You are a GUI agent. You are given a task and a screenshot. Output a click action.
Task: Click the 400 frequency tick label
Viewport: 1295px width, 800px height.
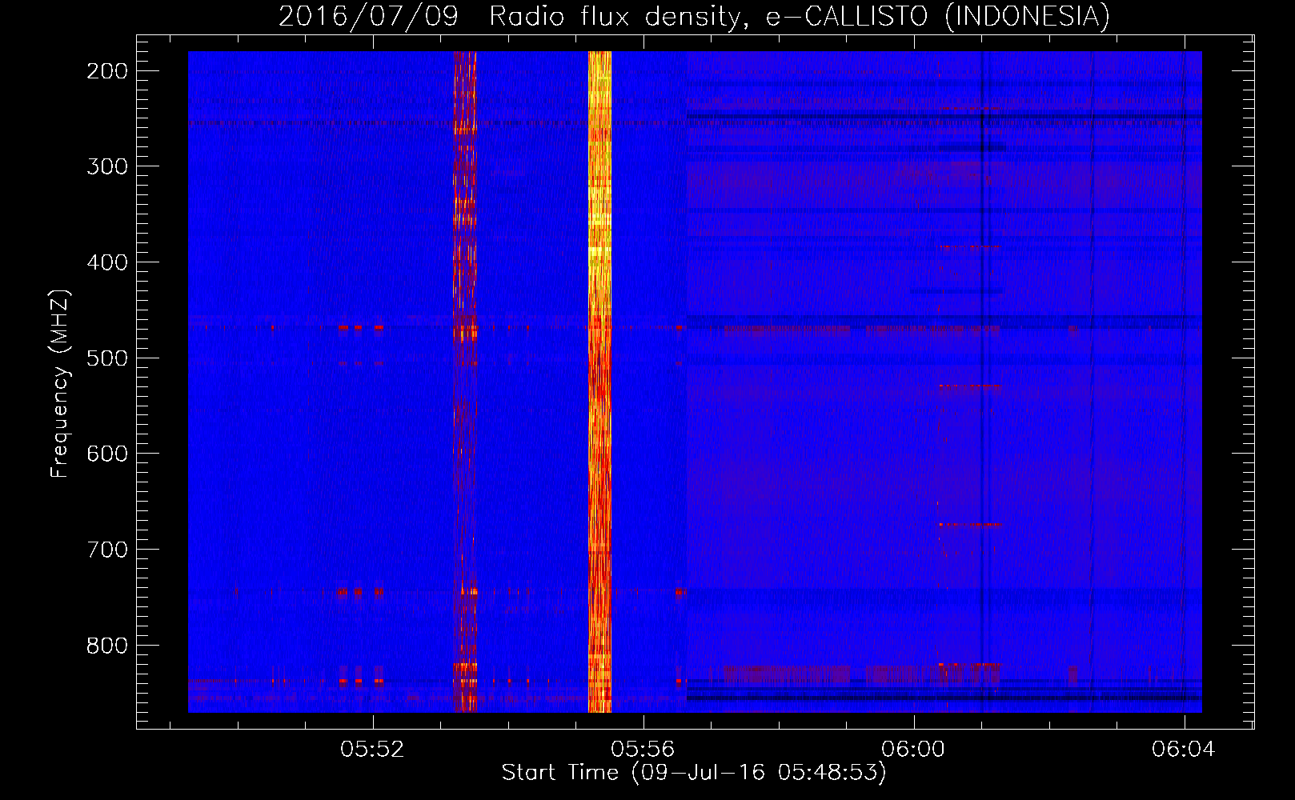(x=107, y=262)
